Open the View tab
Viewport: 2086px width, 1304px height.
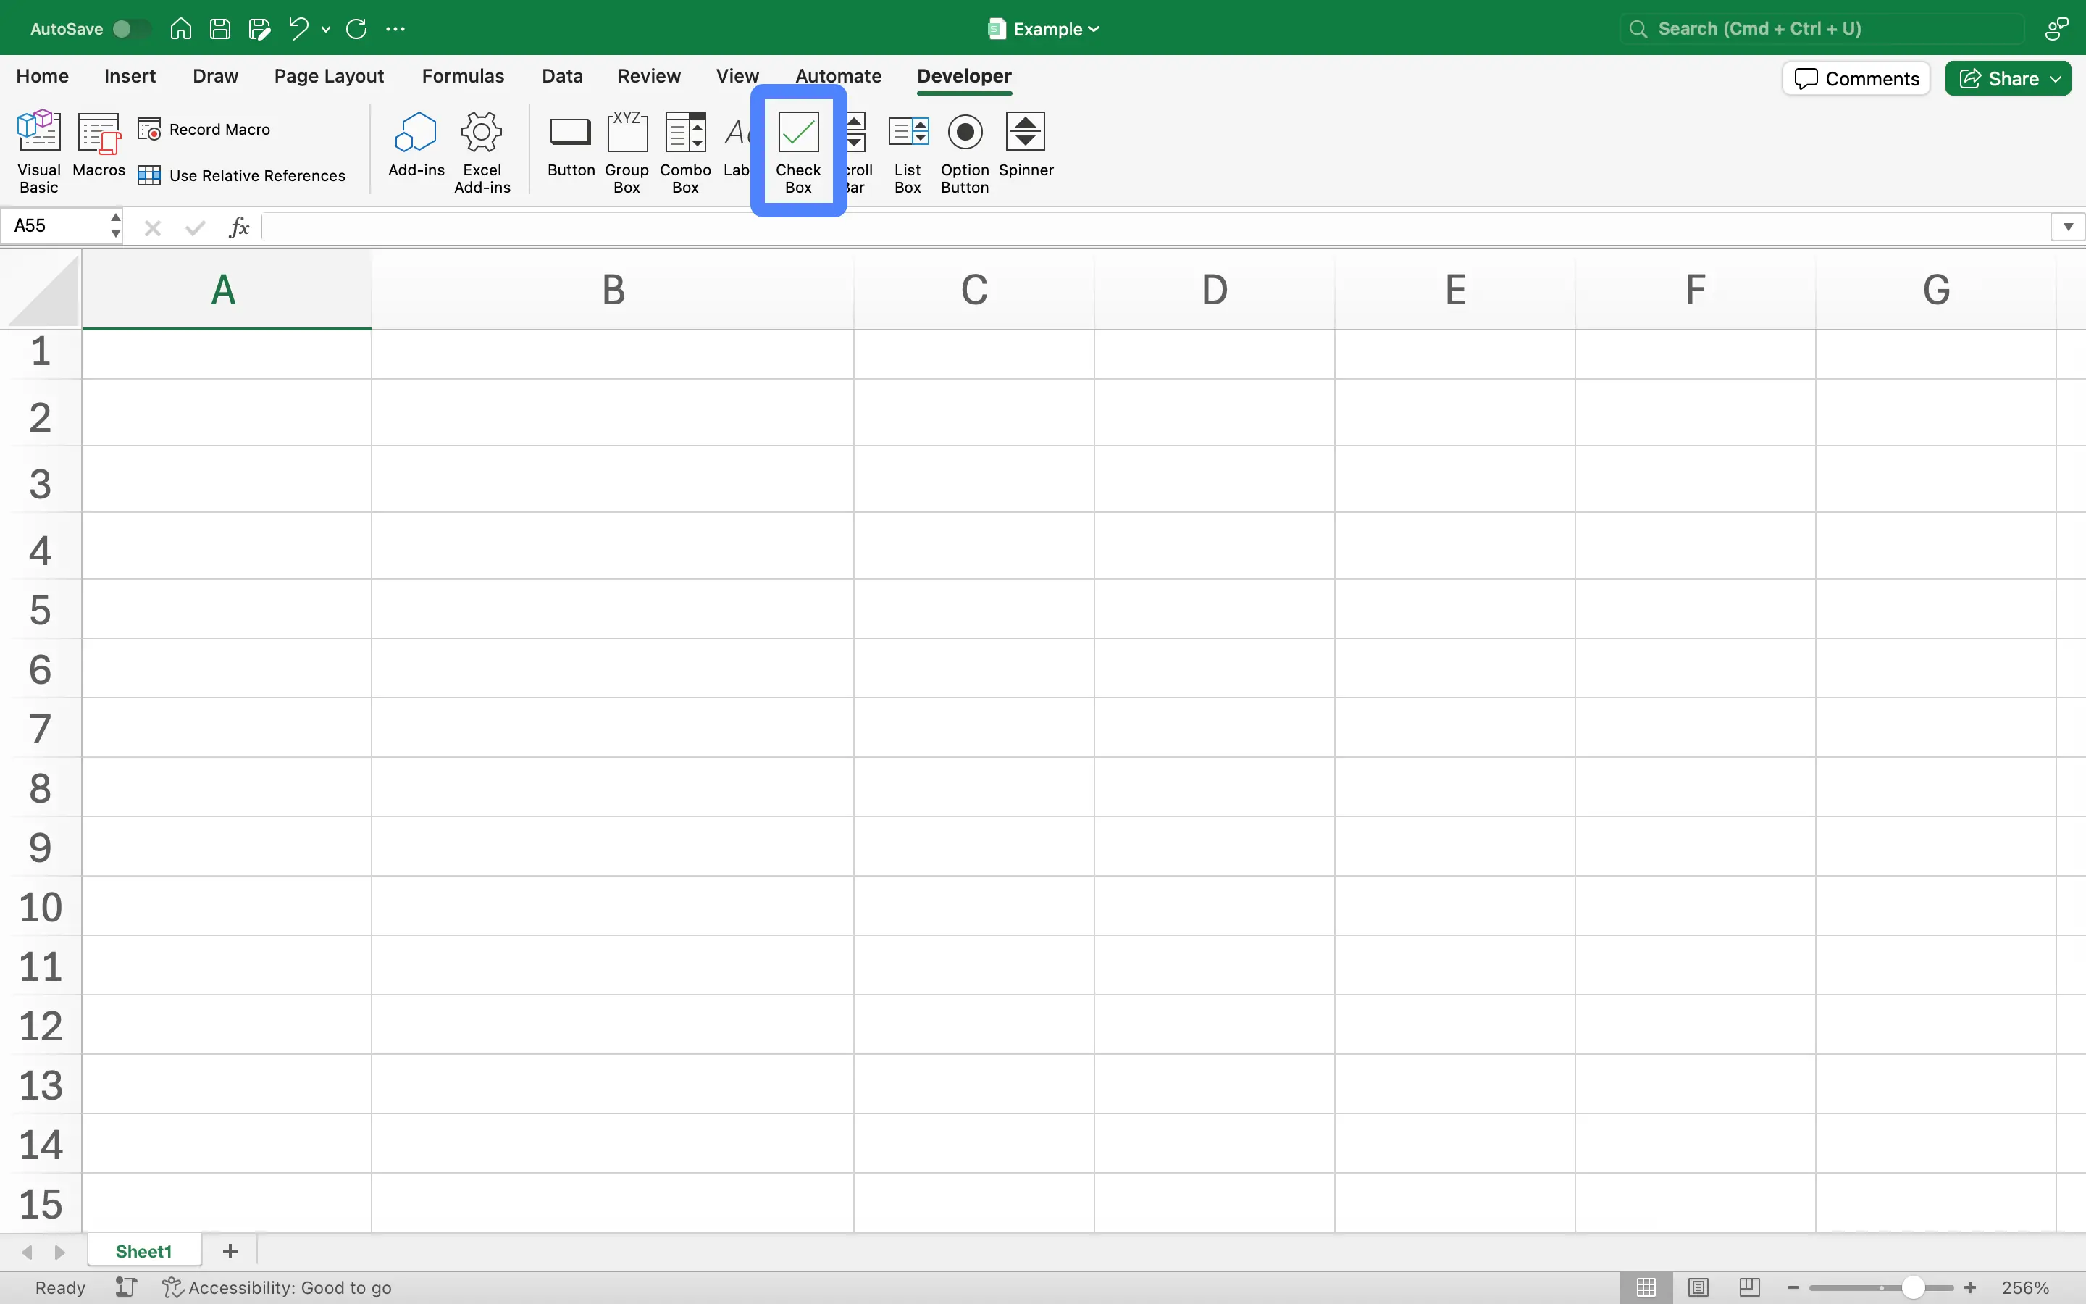737,76
